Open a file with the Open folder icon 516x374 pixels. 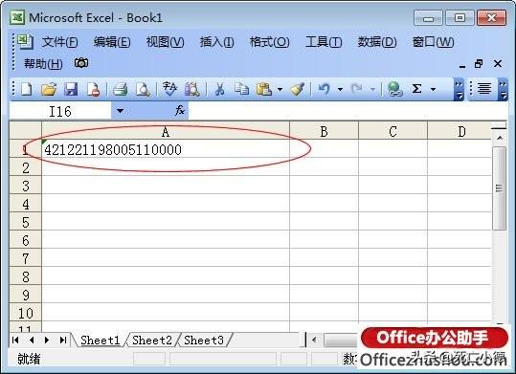point(49,89)
